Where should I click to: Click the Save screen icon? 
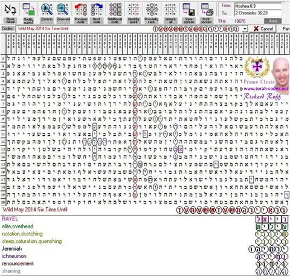[188, 10]
